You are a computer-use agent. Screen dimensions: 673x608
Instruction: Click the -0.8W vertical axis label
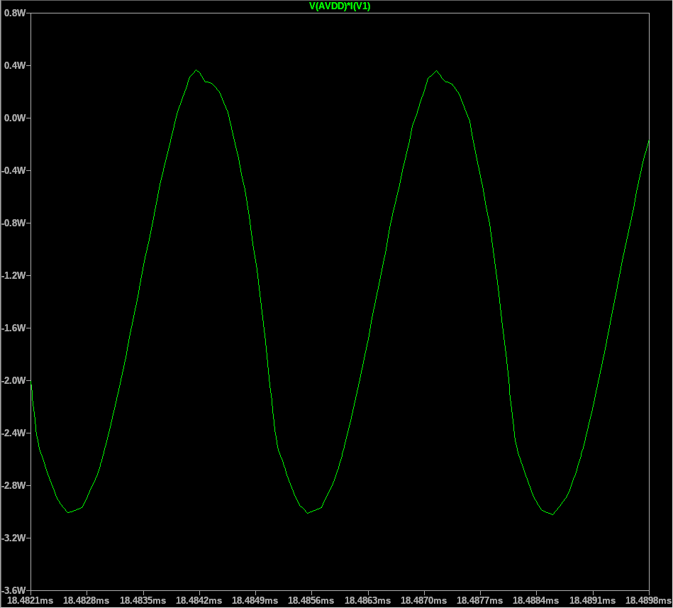point(13,223)
